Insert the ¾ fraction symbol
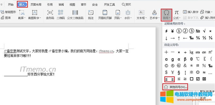 pos(198,38)
